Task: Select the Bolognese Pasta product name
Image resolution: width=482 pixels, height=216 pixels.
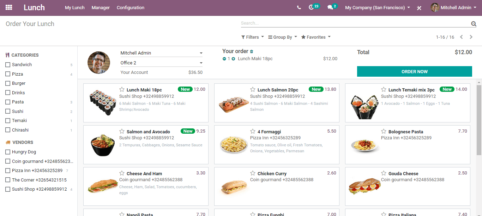Action: [x=406, y=132]
